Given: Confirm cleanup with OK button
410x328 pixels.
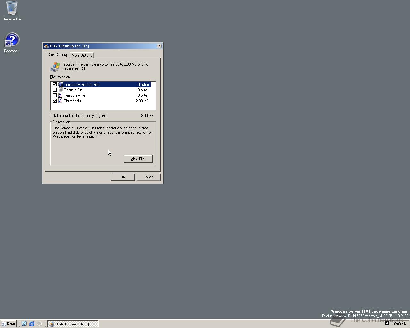Looking at the screenshot, I should [x=123, y=177].
